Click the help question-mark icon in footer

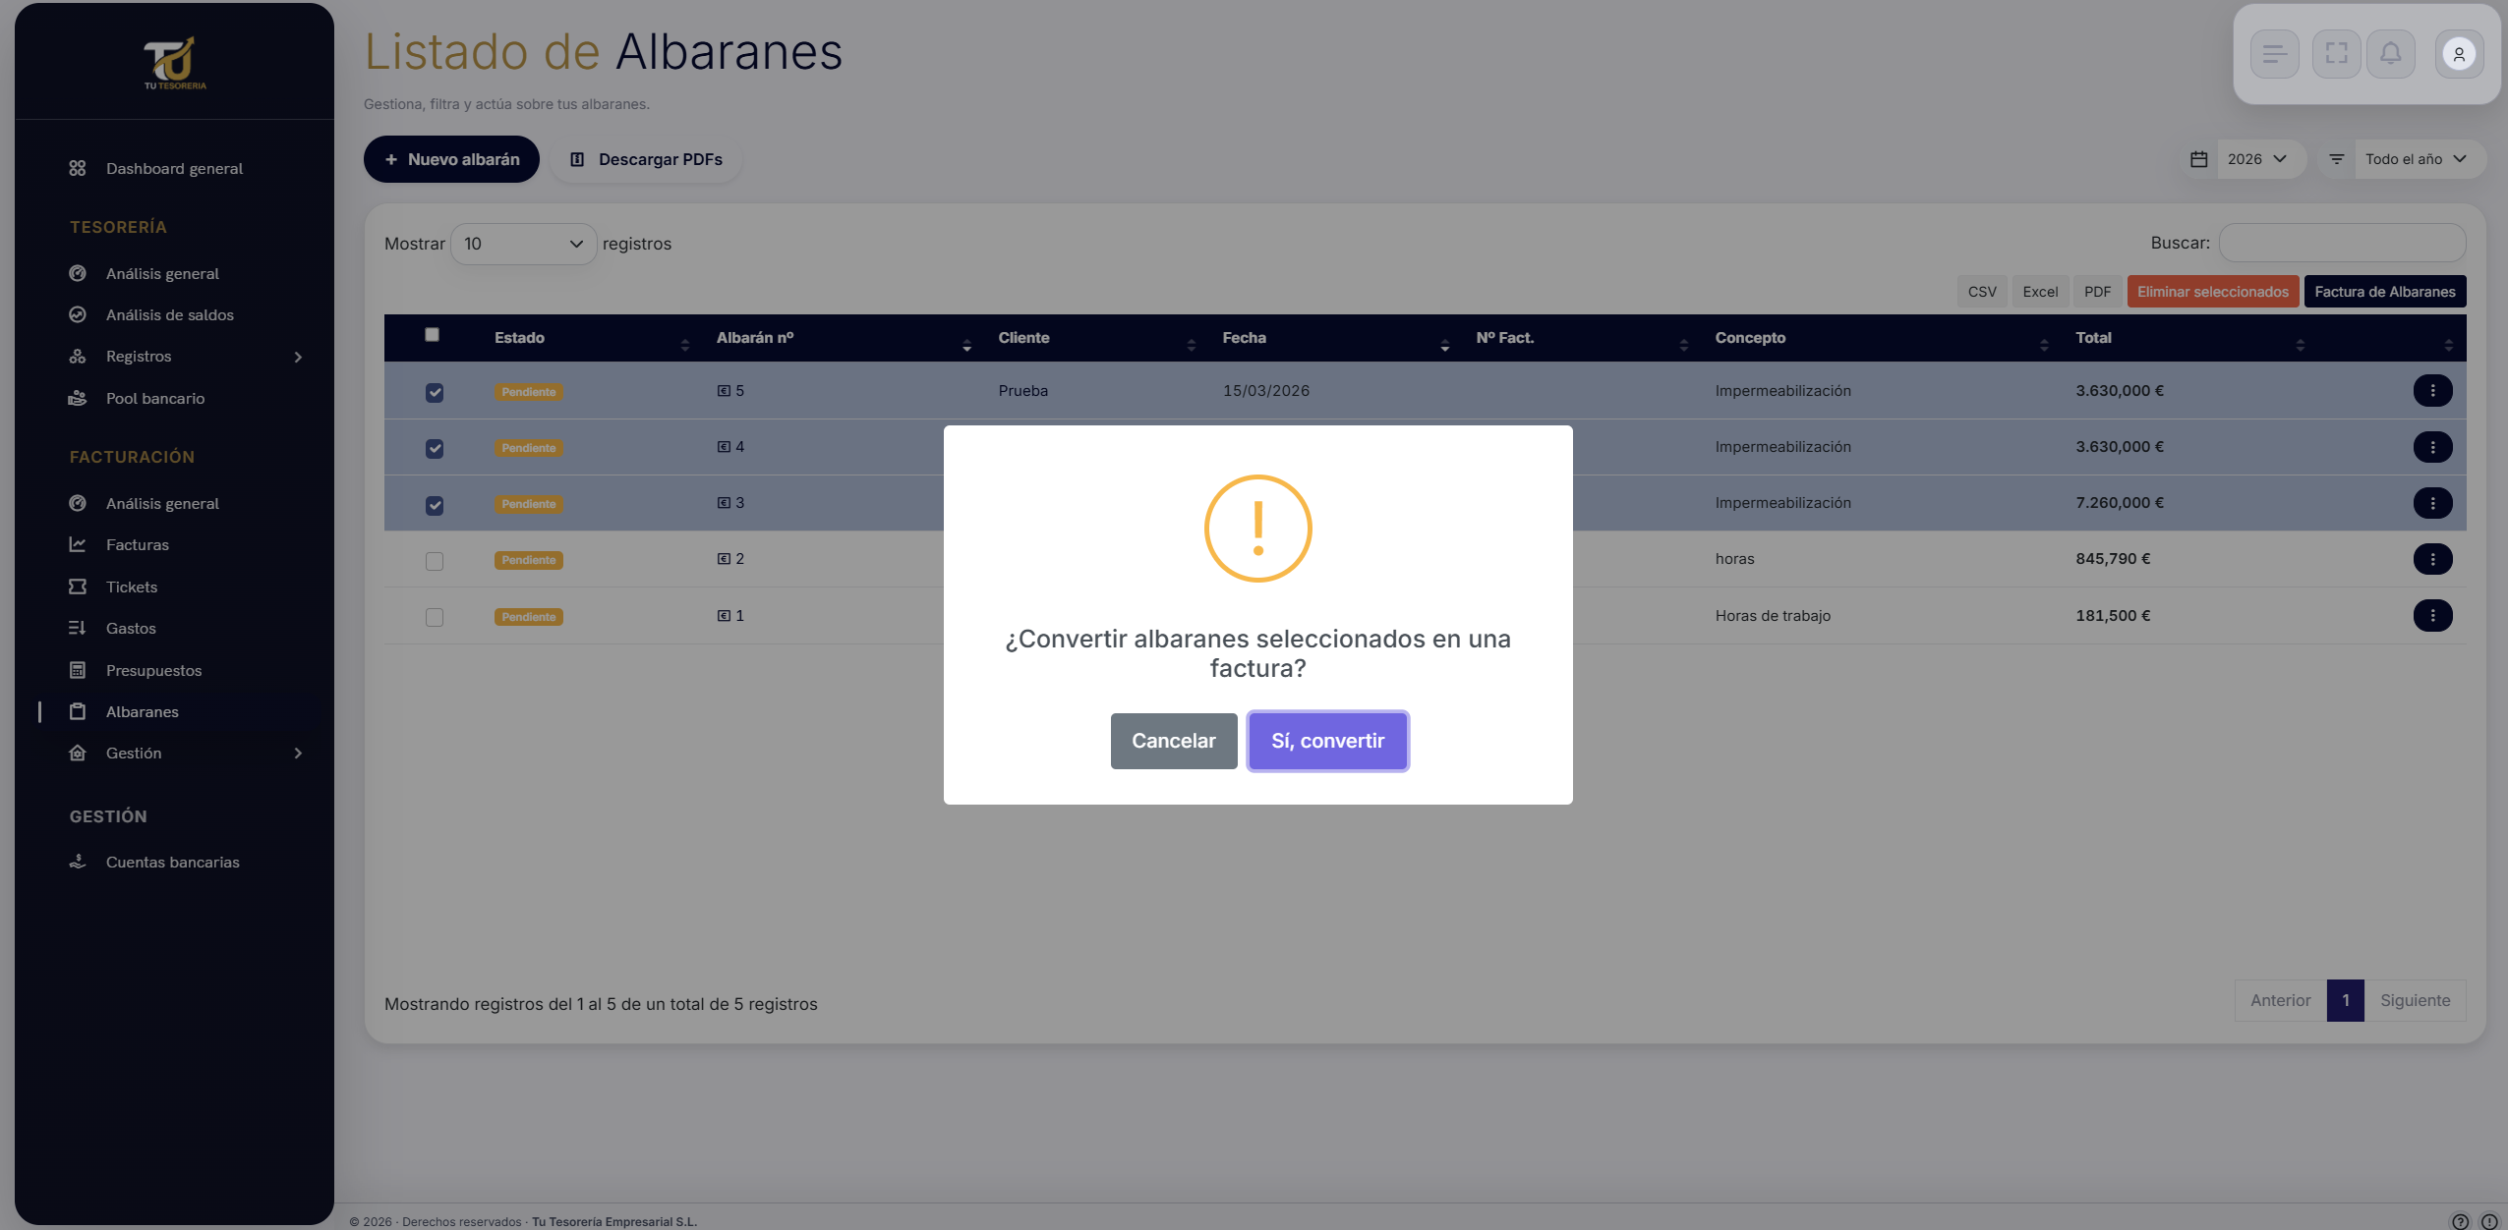pos(2460,1221)
